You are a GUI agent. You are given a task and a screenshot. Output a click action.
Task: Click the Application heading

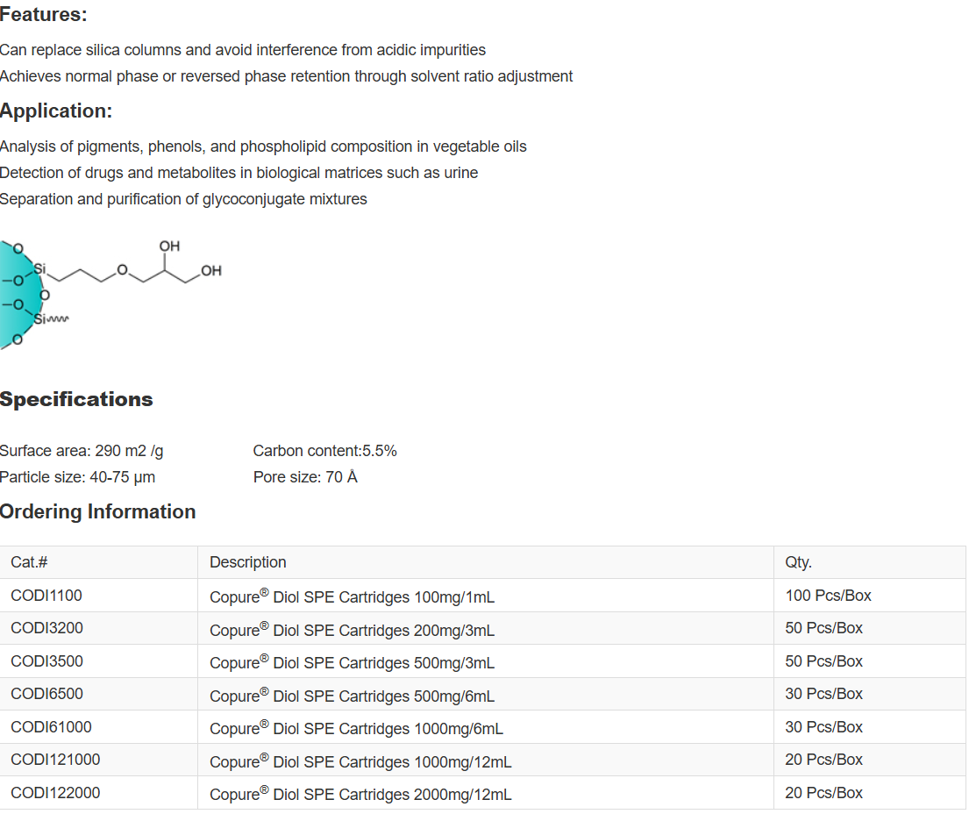(56, 111)
